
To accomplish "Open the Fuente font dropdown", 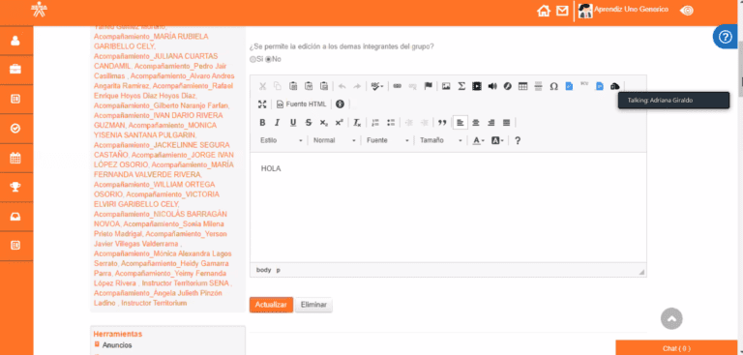I will pos(388,141).
